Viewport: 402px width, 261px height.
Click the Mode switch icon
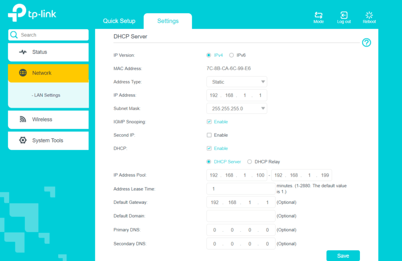pos(318,15)
